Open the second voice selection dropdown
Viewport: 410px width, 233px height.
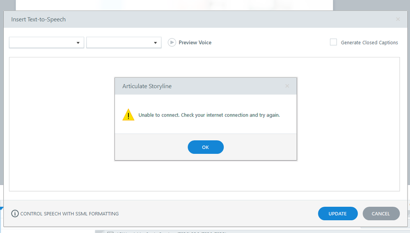click(x=124, y=43)
